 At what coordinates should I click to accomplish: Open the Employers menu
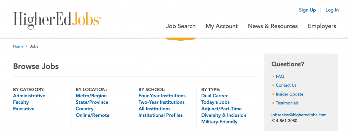click(322, 26)
